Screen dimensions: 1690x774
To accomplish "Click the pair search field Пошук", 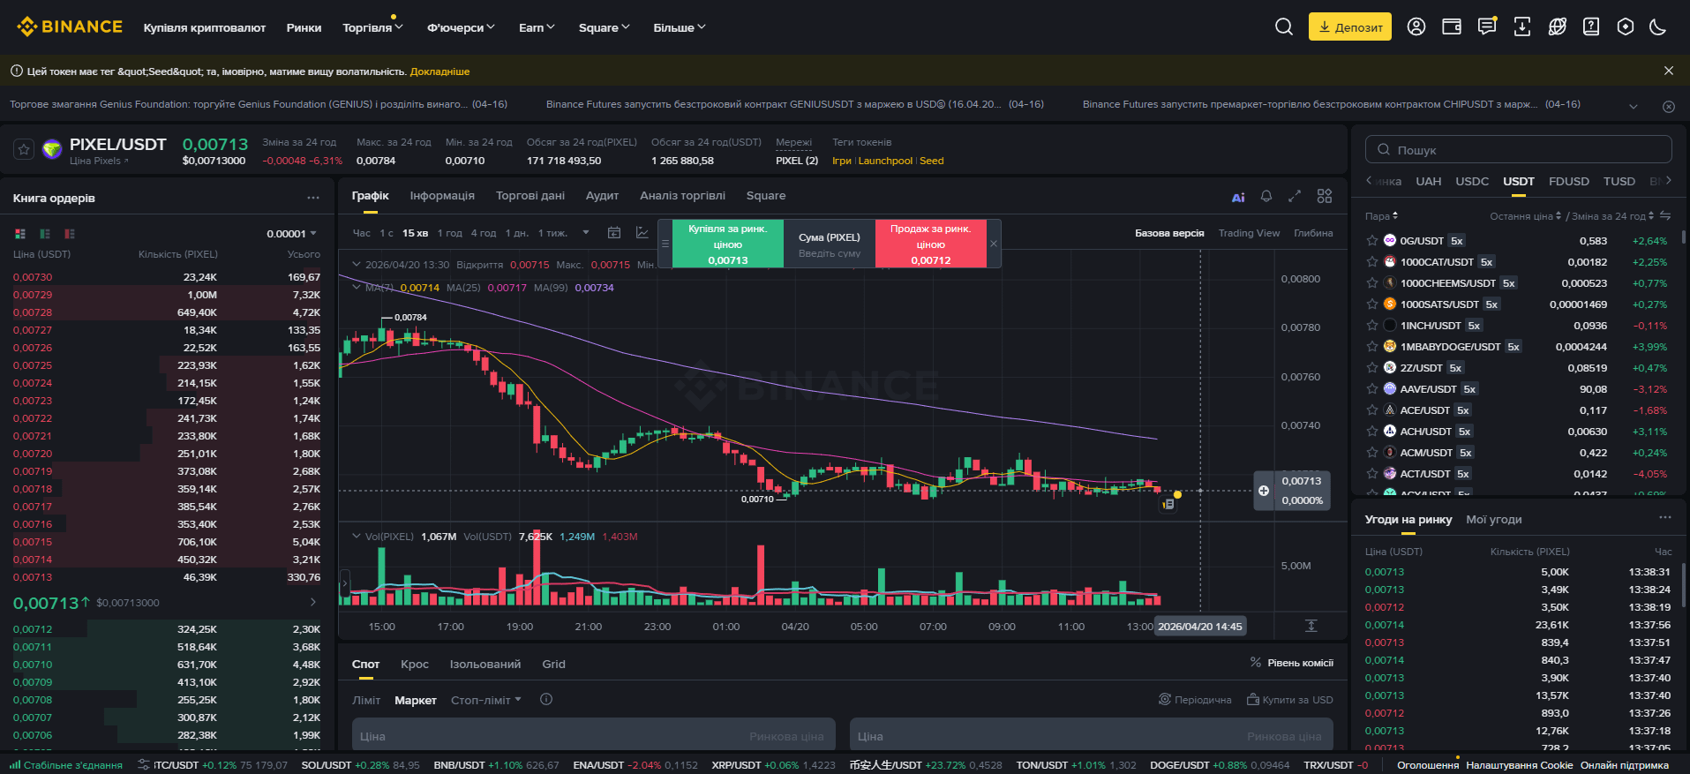I will (x=1519, y=149).
